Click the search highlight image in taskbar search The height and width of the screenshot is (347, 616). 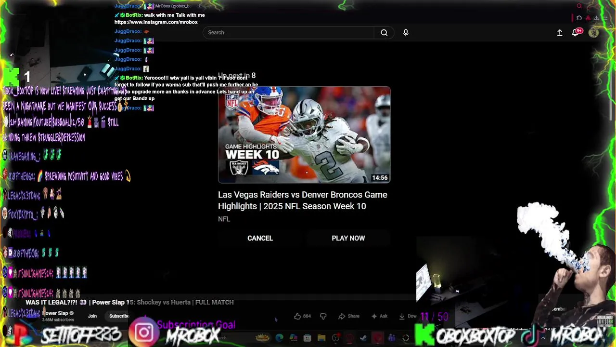tap(262, 338)
